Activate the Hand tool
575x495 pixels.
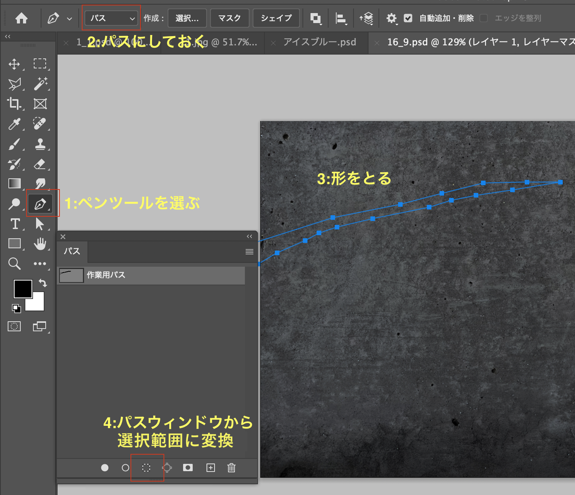(x=40, y=244)
